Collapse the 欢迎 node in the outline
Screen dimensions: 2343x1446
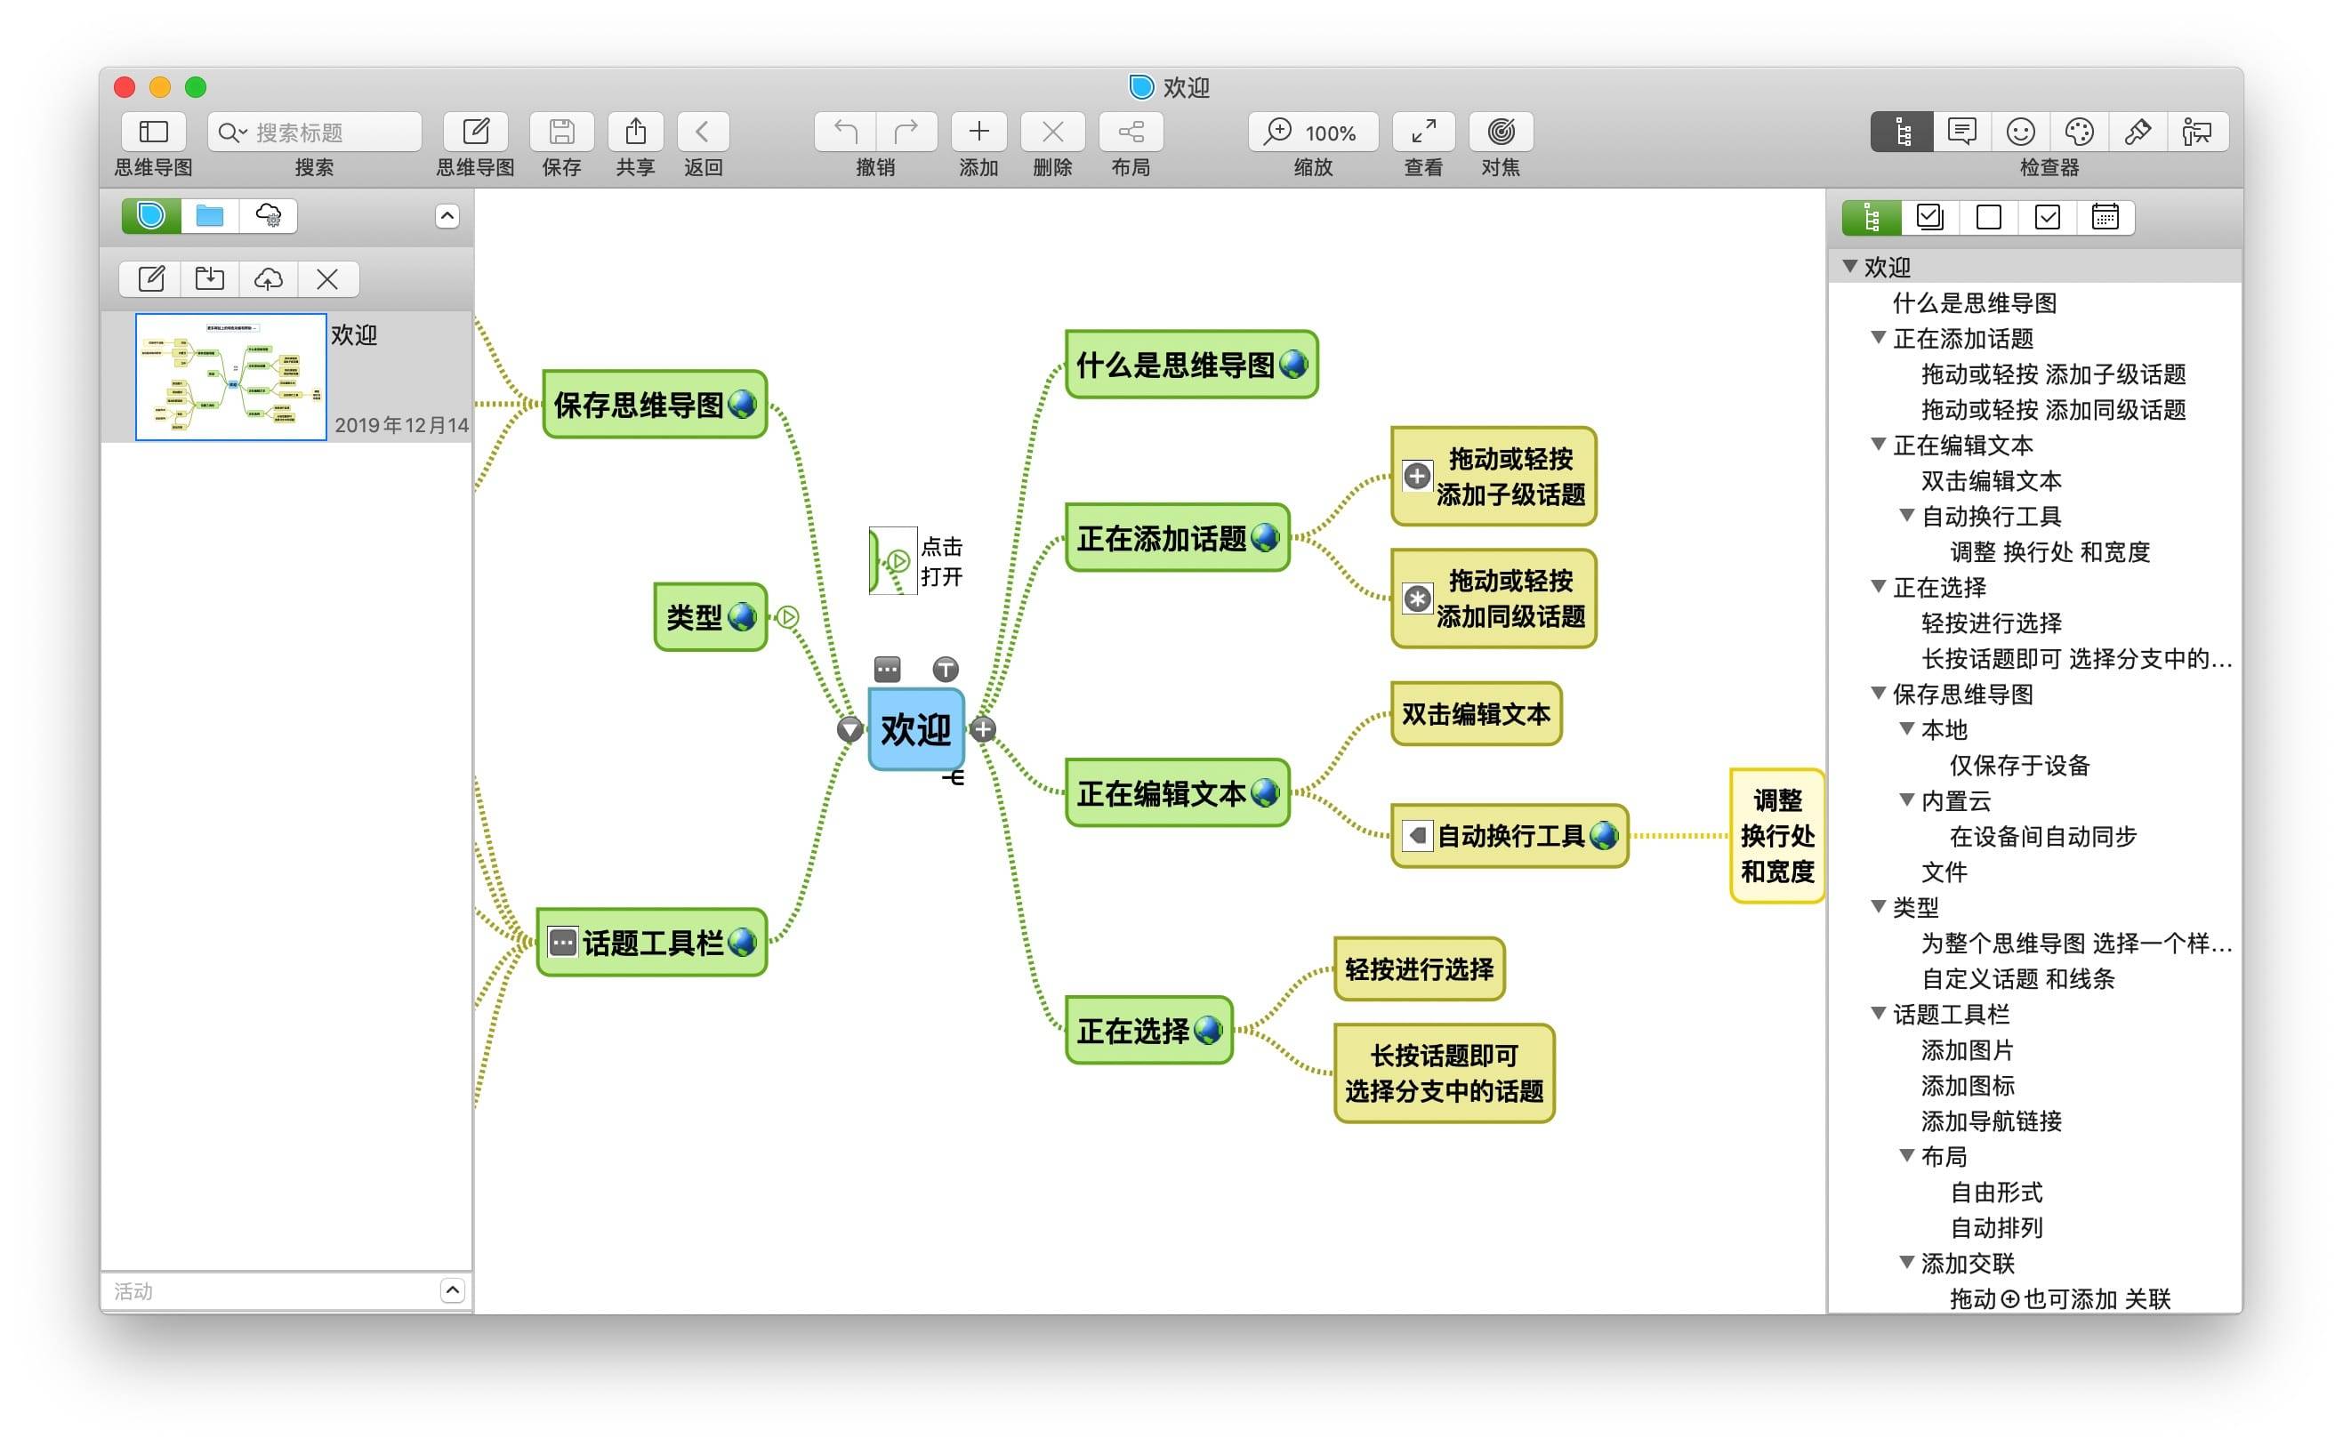[1849, 267]
